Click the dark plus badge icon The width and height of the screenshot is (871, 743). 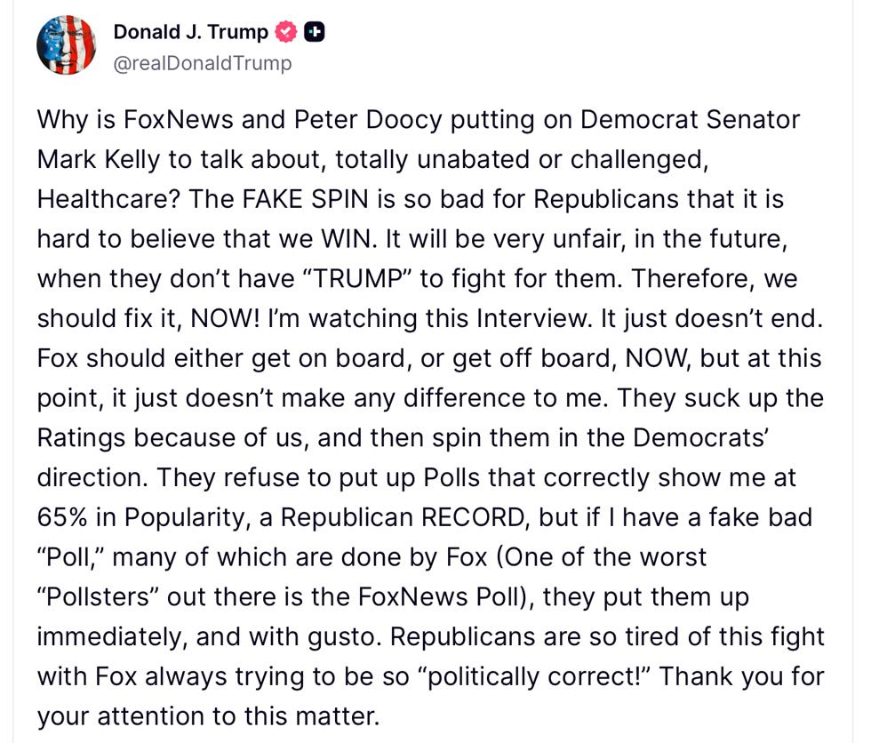314,33
